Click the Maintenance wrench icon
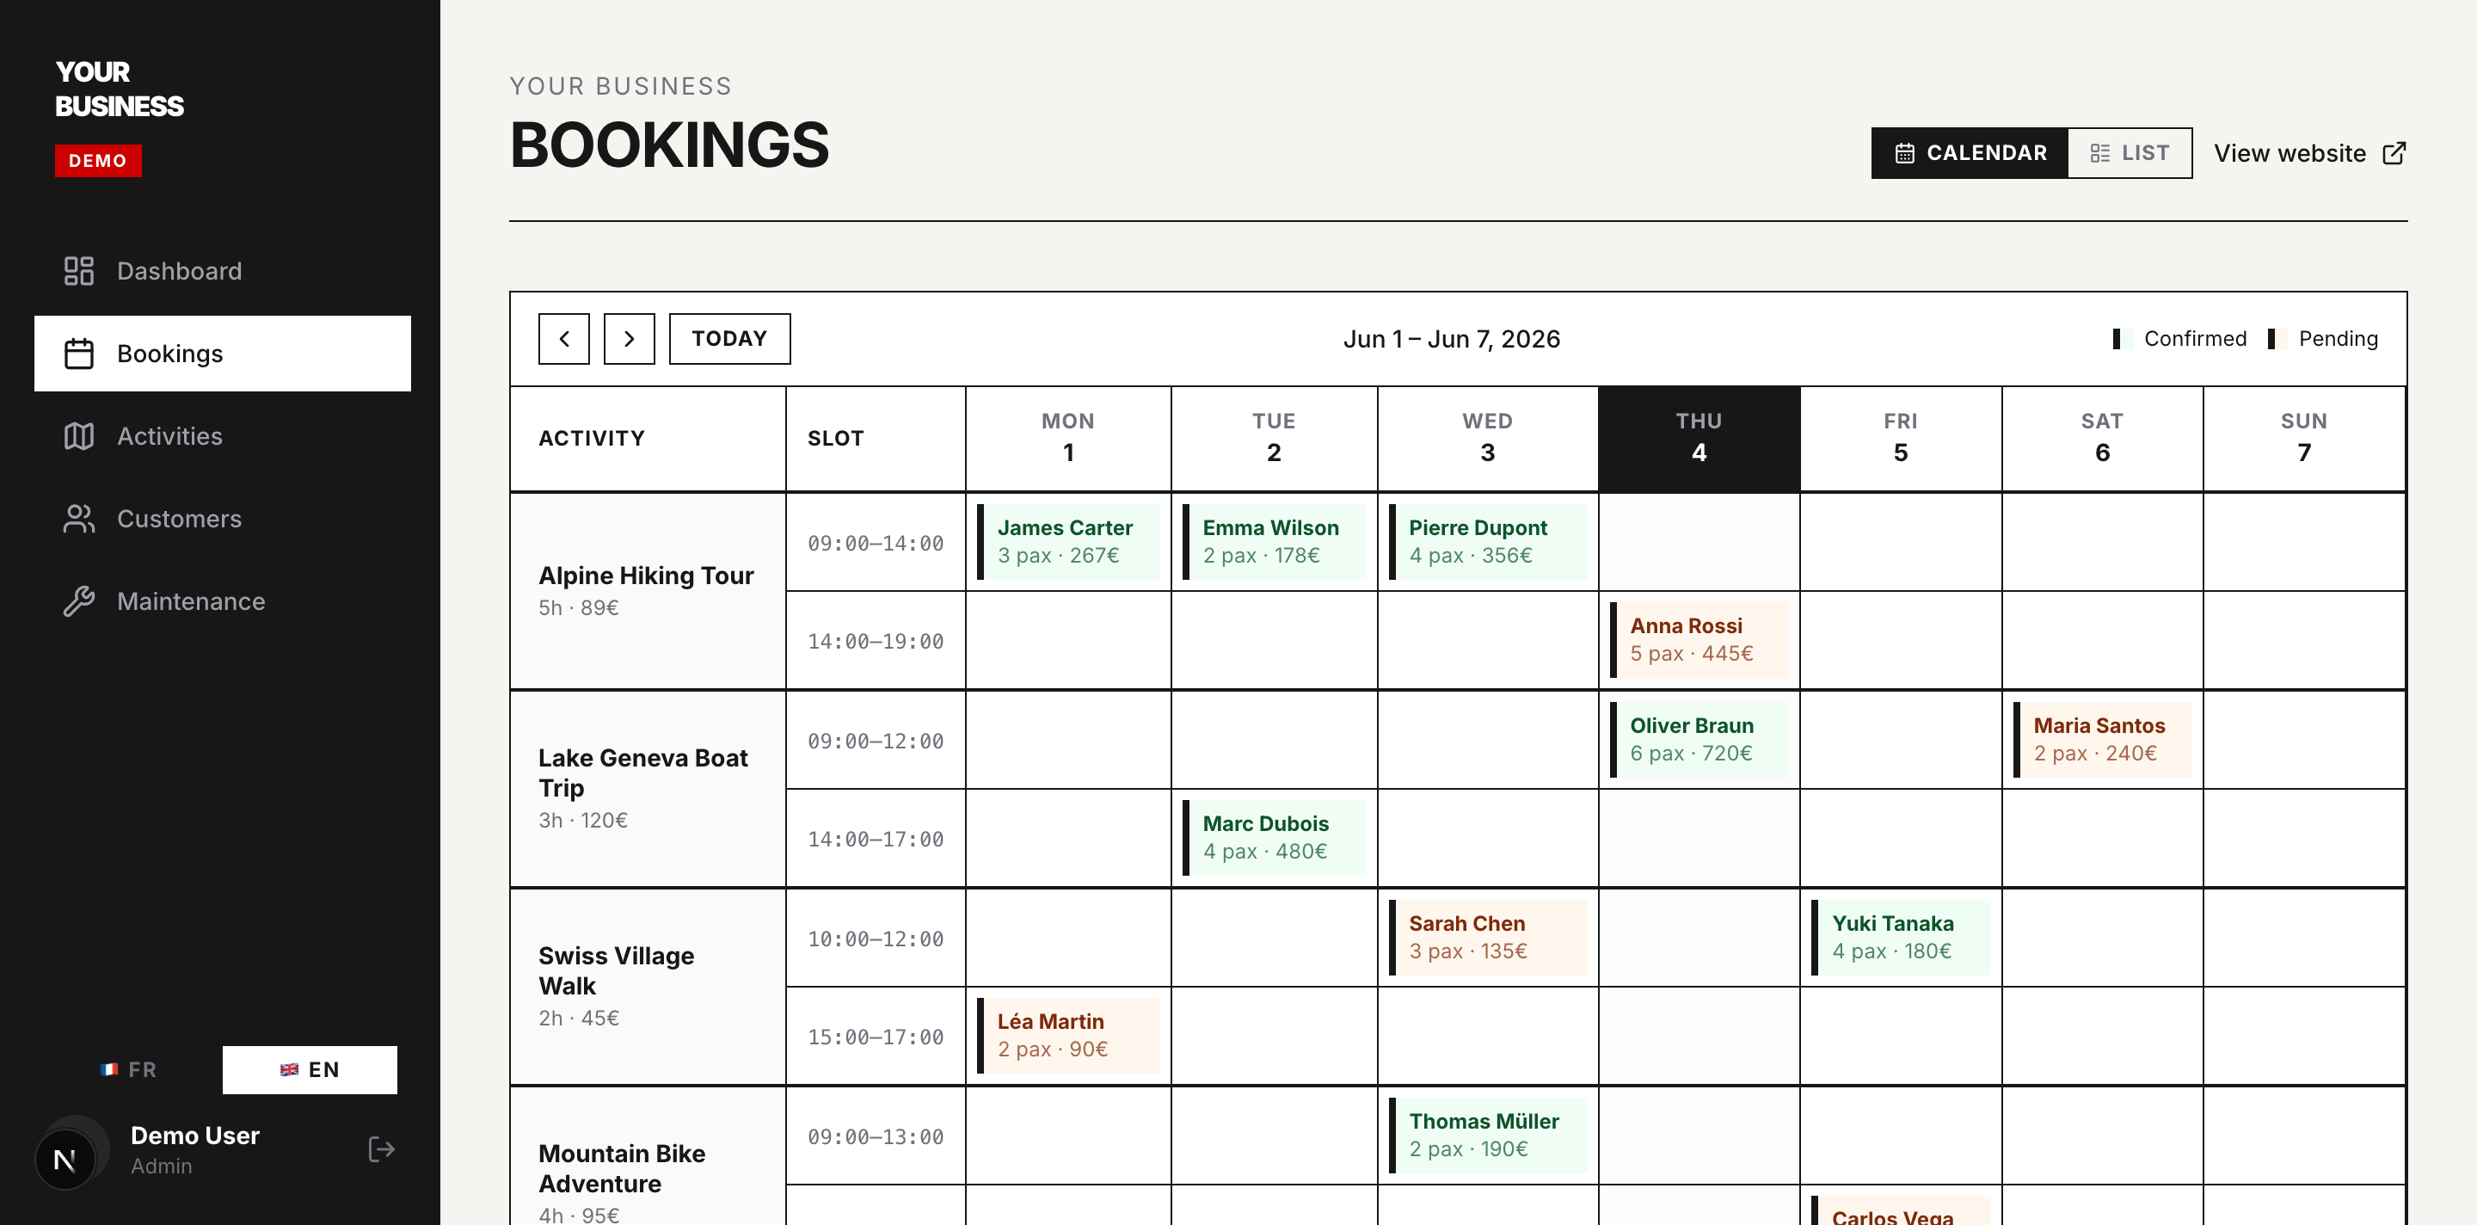 79,602
